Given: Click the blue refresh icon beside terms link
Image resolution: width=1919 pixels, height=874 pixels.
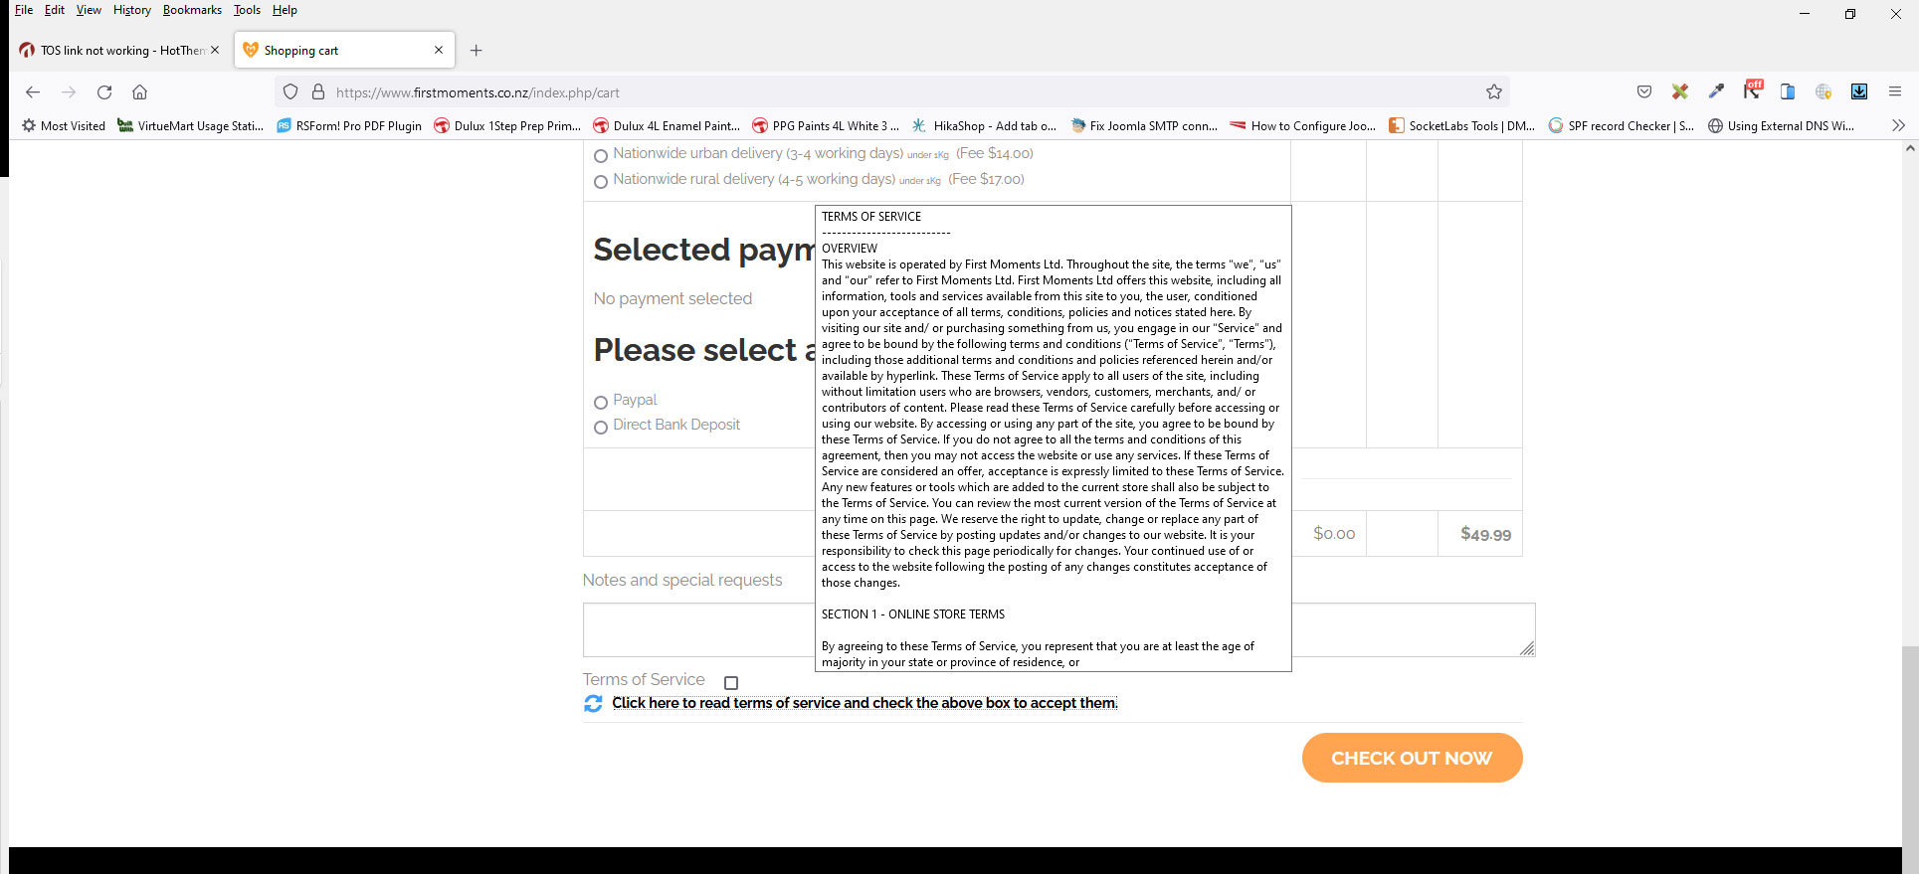Looking at the screenshot, I should (593, 703).
